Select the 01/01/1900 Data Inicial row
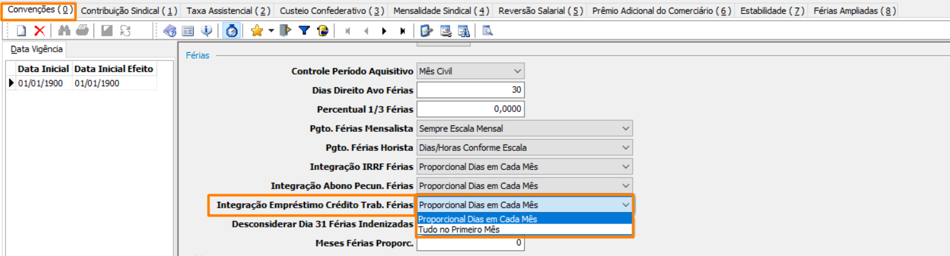The width and height of the screenshot is (950, 256). tap(40, 83)
